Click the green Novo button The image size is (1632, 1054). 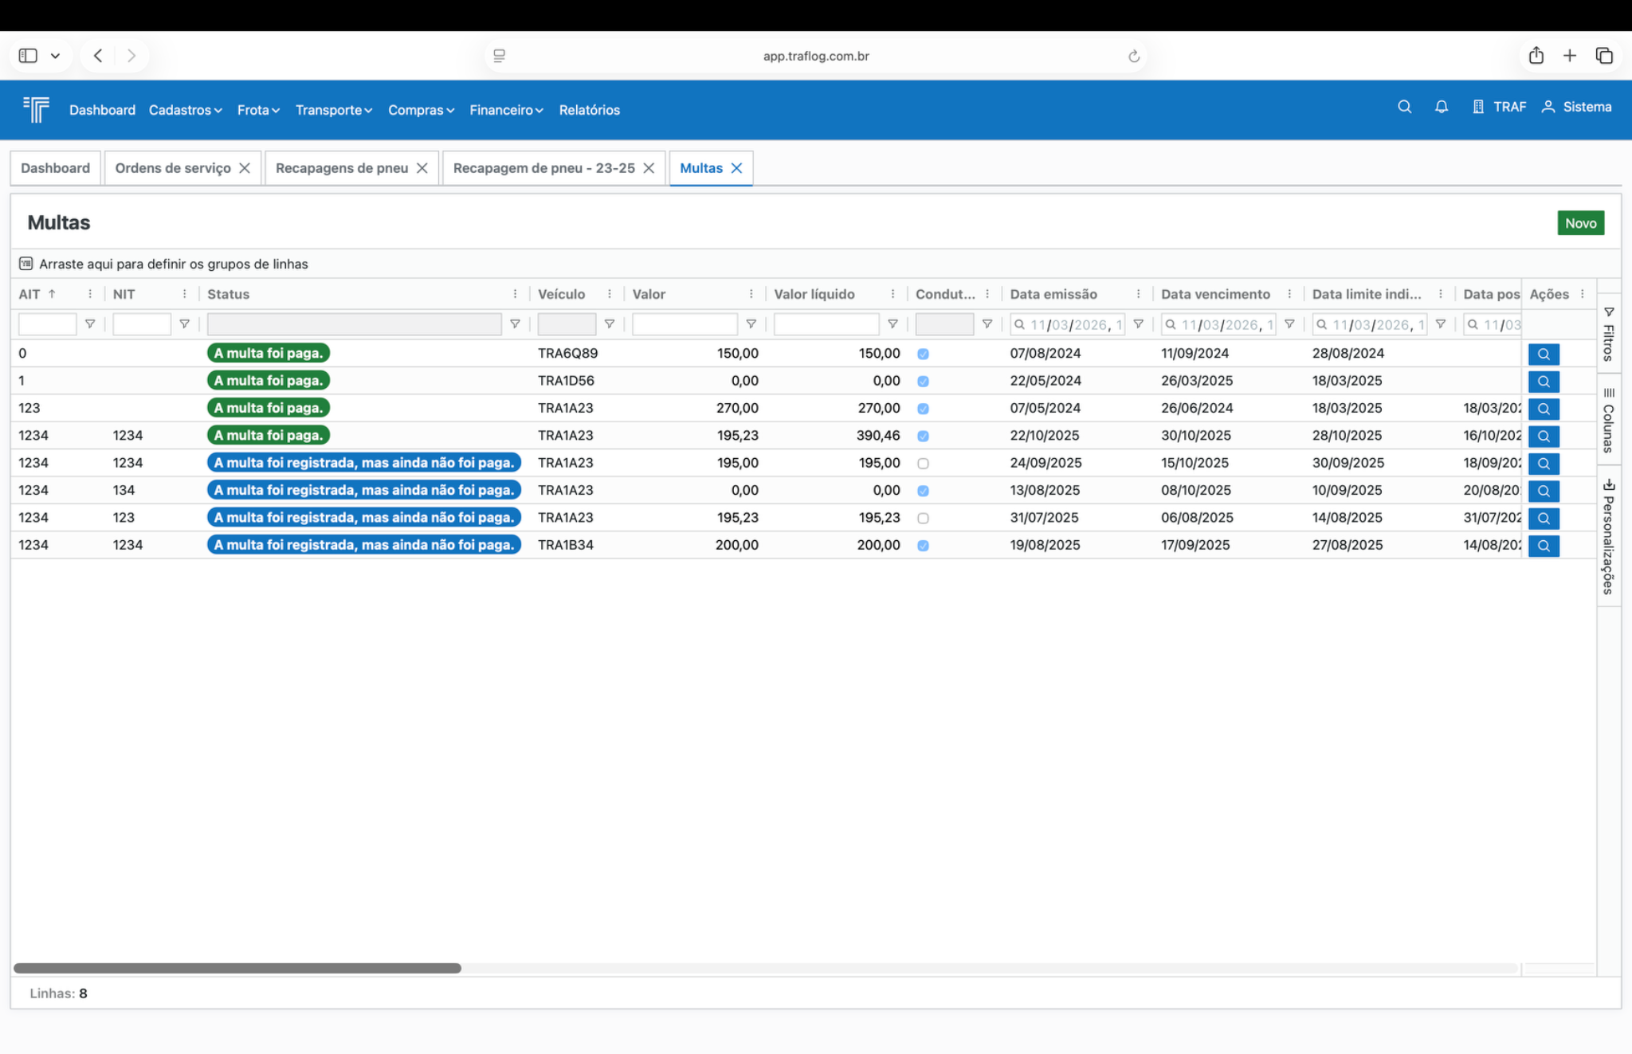coord(1580,223)
